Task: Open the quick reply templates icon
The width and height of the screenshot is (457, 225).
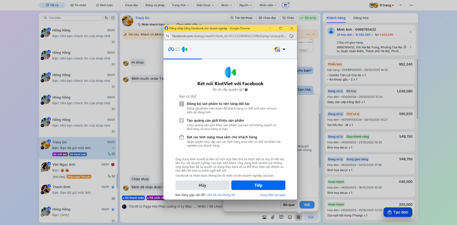Action: [281, 217]
